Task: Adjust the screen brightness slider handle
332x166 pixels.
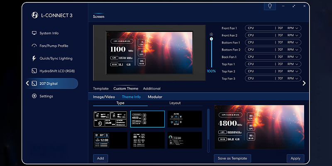Action: (x=211, y=39)
